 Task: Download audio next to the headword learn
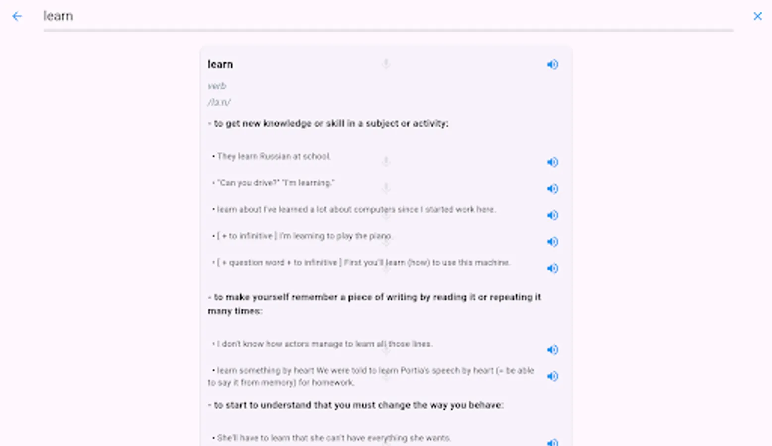[386, 64]
